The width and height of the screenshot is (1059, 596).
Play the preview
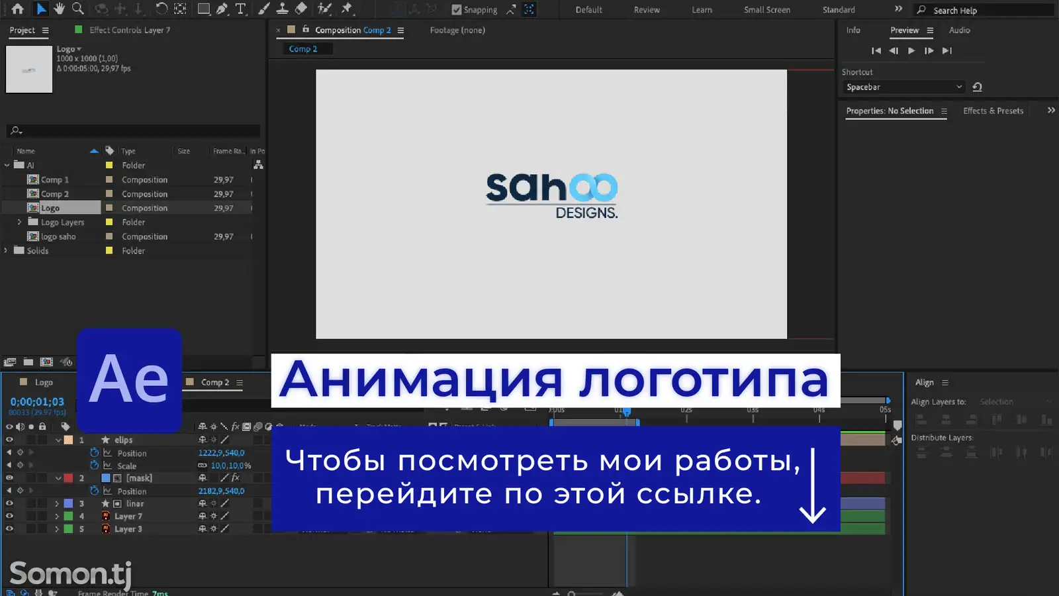pyautogui.click(x=911, y=51)
